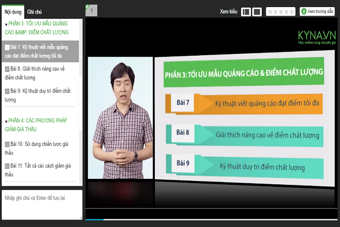Click the document icon beside Bài 7

click(x=7, y=48)
